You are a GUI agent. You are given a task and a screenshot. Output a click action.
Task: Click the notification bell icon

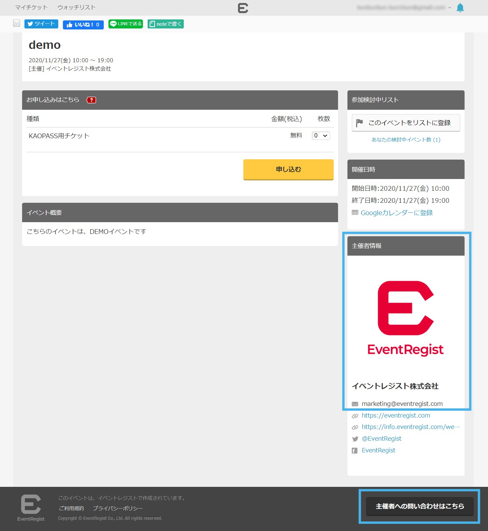click(x=460, y=8)
